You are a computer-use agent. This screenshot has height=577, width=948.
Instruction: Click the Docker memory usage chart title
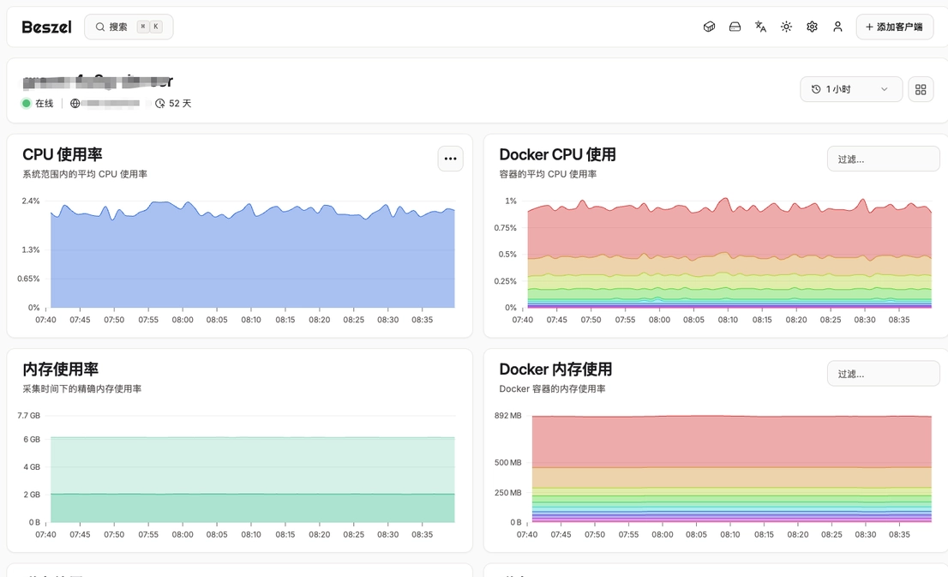[555, 369]
